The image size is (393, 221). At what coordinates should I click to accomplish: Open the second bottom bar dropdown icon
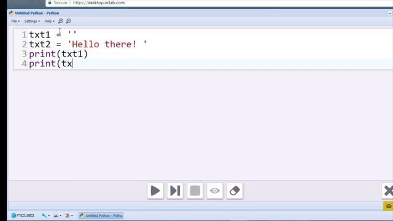click(x=57, y=215)
